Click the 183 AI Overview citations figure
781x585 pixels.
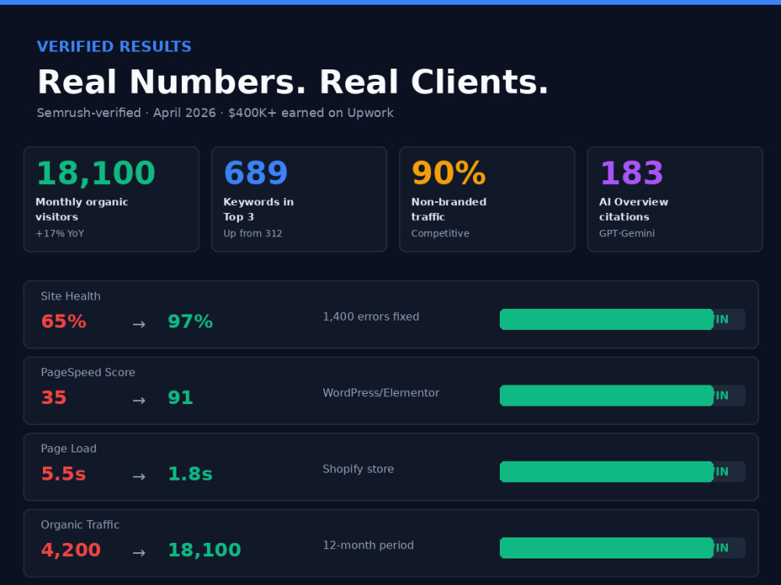(x=632, y=173)
